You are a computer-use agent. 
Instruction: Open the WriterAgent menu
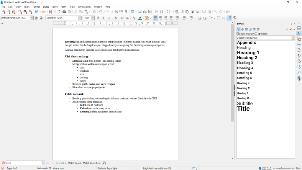pyautogui.click(x=84, y=7)
